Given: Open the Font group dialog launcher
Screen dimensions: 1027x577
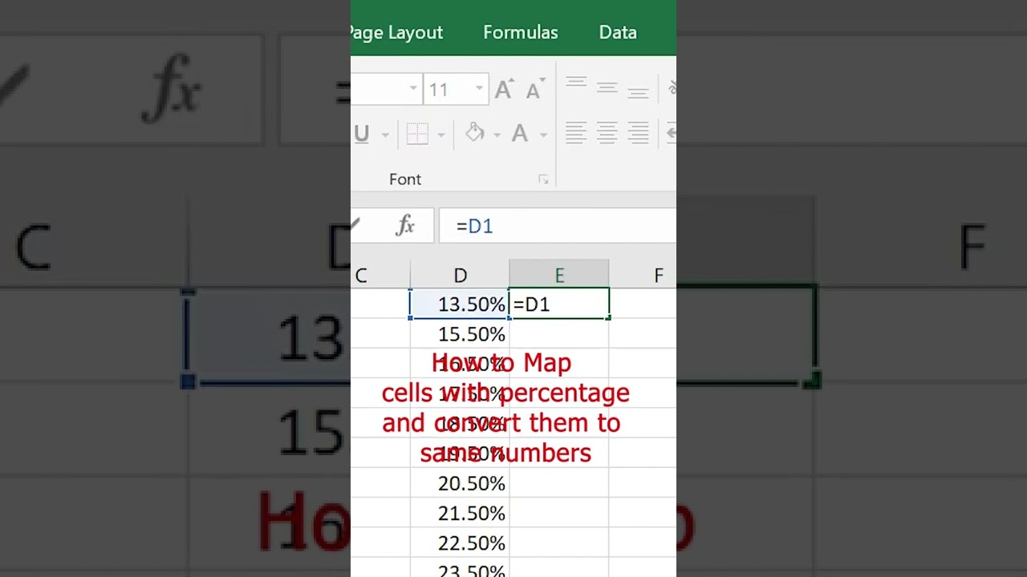Looking at the screenshot, I should pyautogui.click(x=543, y=180).
